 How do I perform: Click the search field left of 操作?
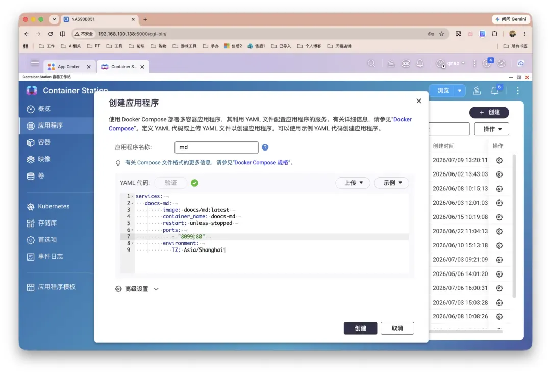pyautogui.click(x=449, y=129)
